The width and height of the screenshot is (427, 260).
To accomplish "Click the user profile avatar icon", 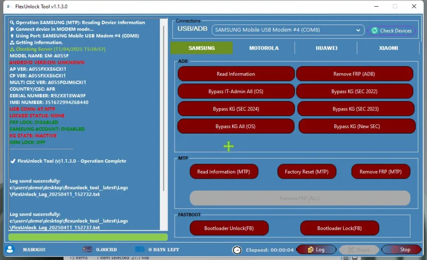I will [10, 250].
